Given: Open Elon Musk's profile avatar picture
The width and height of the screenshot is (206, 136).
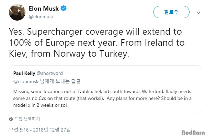Looking at the screenshot, I should pos(17,12).
